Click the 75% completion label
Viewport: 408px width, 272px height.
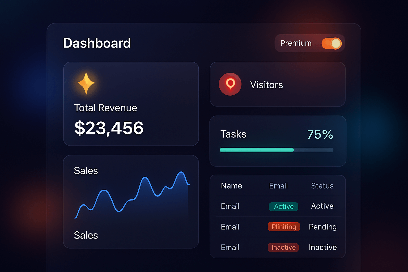click(x=320, y=134)
